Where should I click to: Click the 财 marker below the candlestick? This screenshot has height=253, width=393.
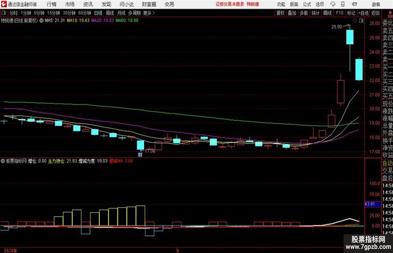coord(140,155)
